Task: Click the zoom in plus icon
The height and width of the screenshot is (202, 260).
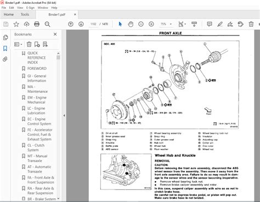Action: coord(151,24)
